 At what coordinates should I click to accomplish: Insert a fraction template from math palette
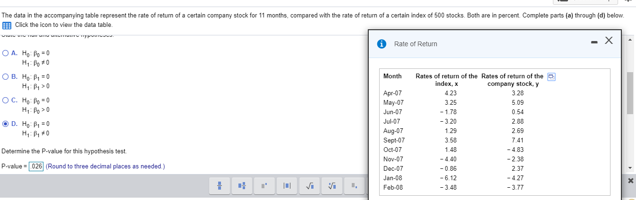(220, 186)
